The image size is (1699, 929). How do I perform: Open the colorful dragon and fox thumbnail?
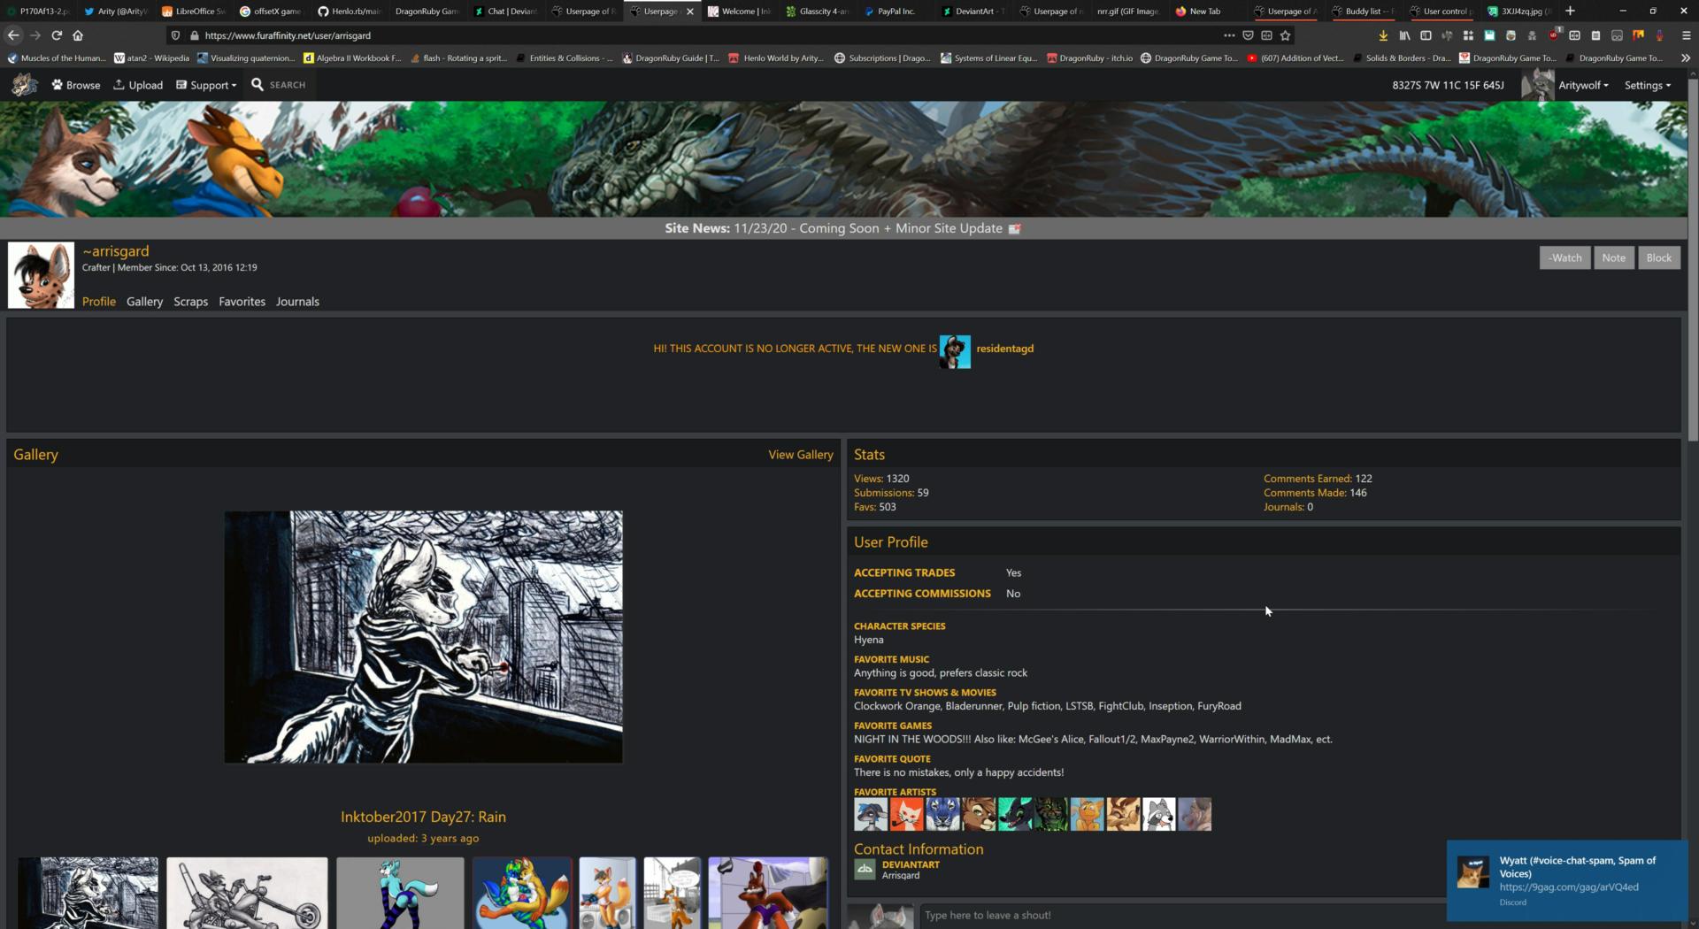click(x=522, y=893)
